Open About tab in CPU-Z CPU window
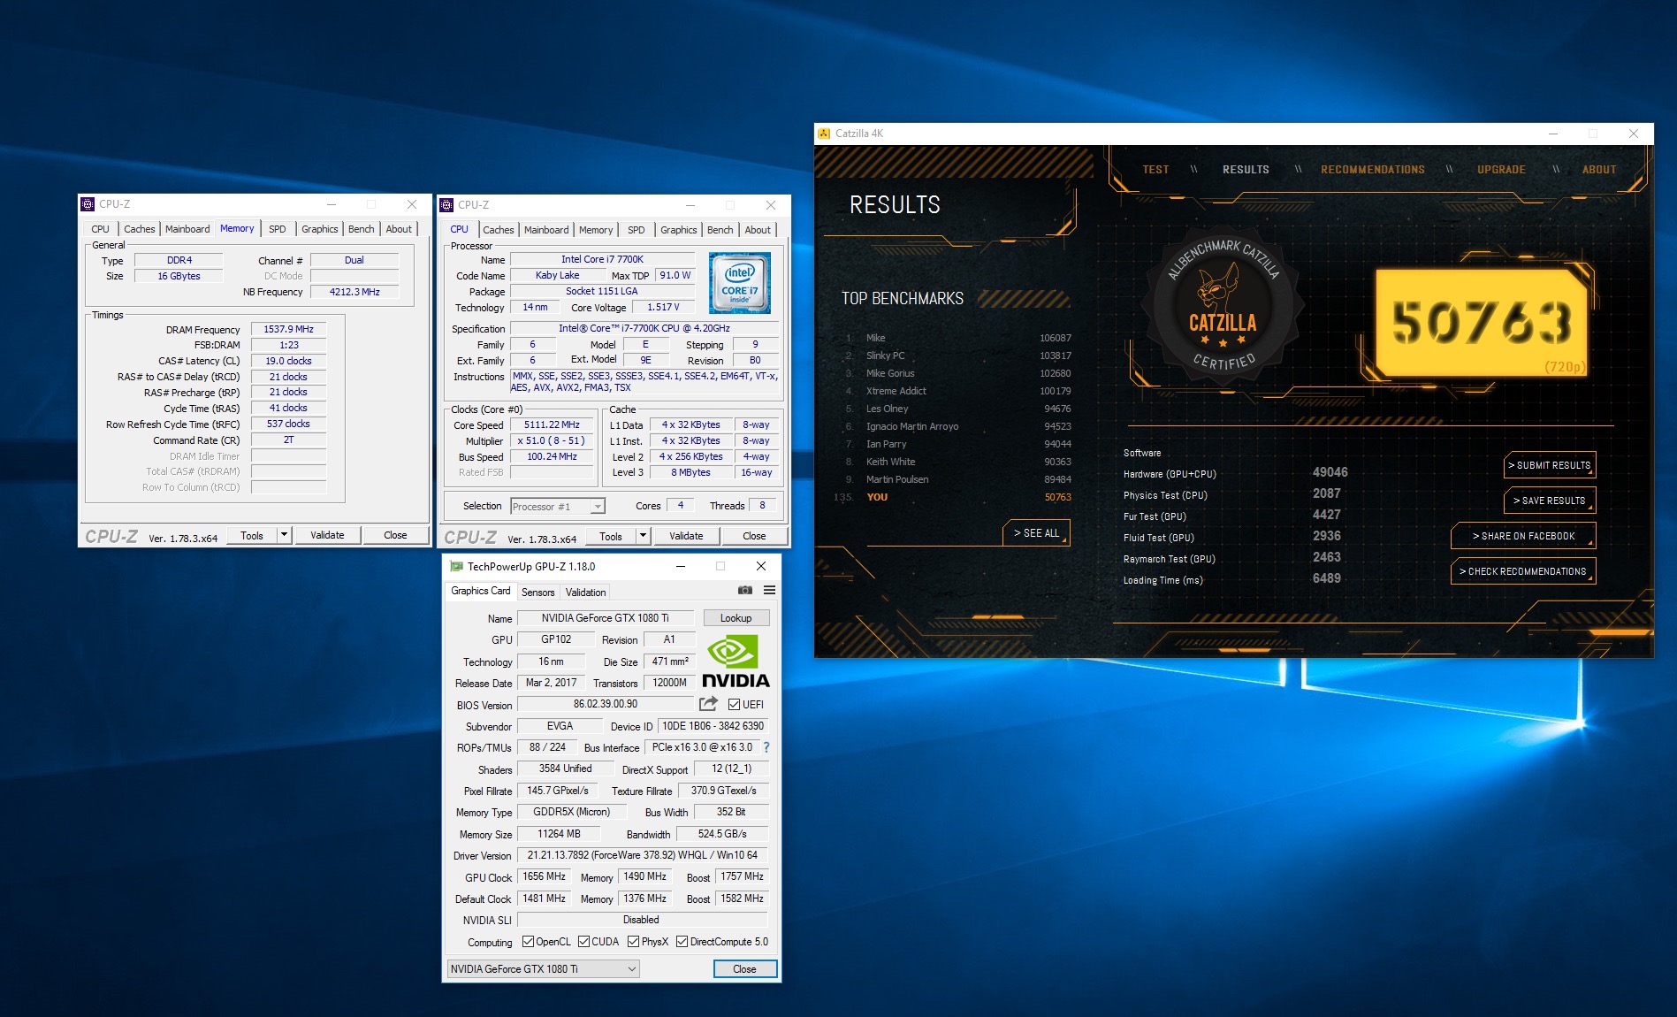The image size is (1677, 1017). [757, 230]
